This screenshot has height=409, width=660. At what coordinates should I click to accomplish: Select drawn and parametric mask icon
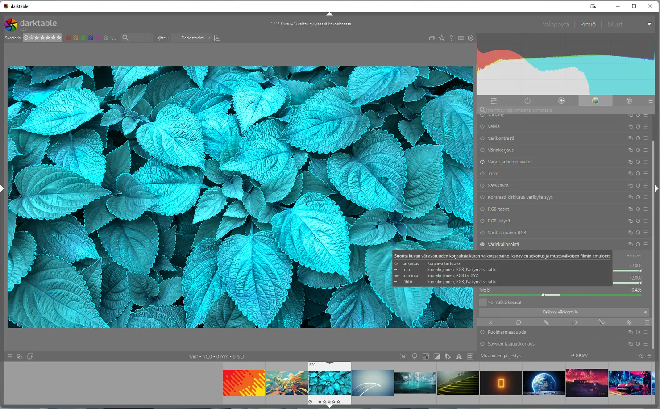(x=602, y=322)
